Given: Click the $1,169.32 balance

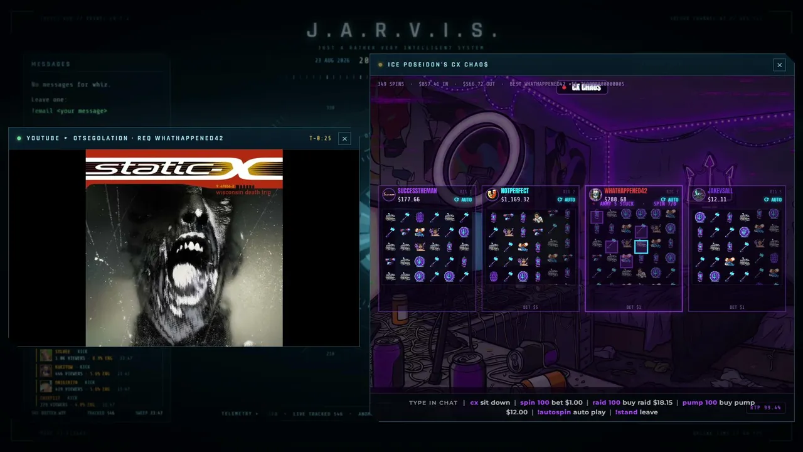Looking at the screenshot, I should (x=515, y=200).
